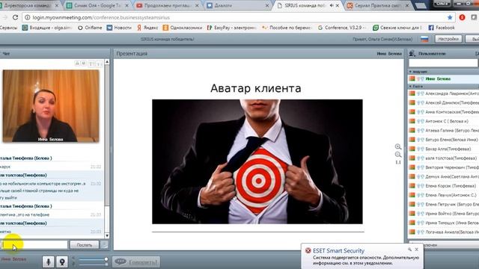This screenshot has width=479, height=269.
Task: Open the Facebook bookmark
Action: pyautogui.click(x=442, y=28)
